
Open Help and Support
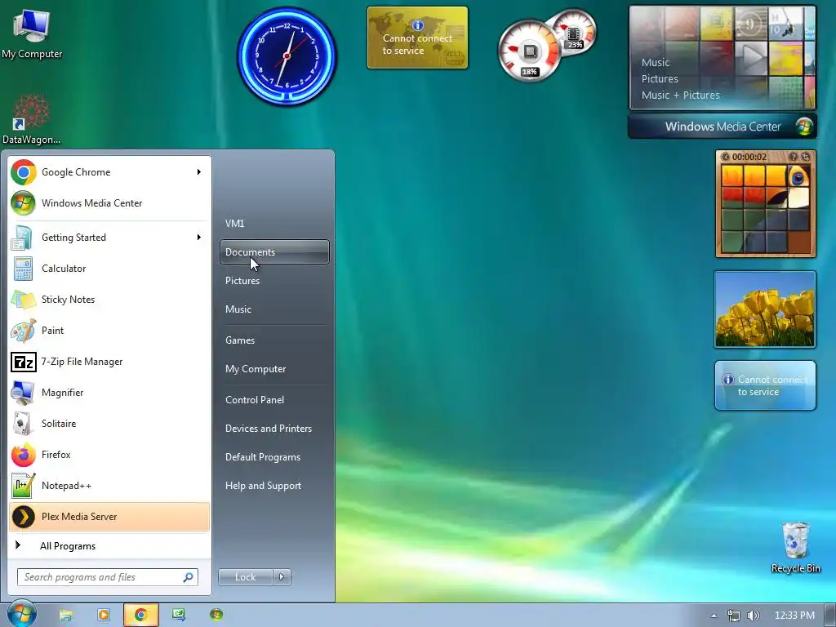pos(274,486)
